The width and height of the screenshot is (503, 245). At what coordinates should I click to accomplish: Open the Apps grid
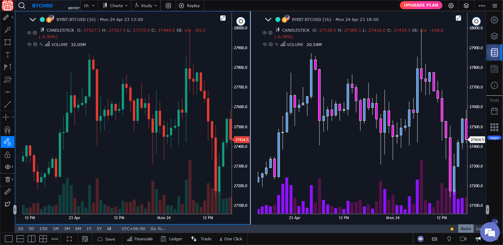[494, 127]
